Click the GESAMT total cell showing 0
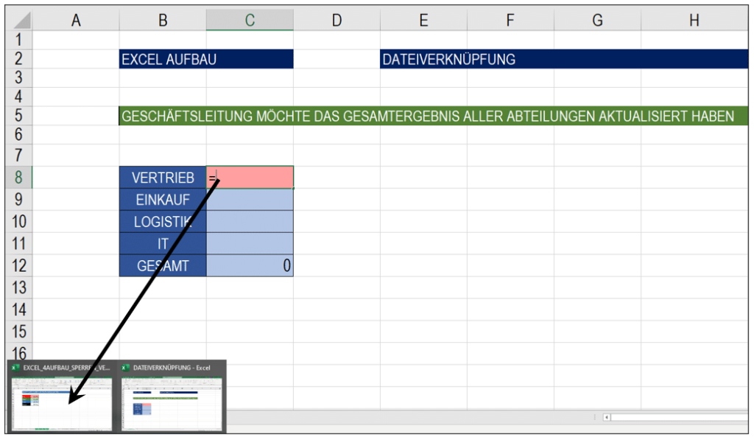 point(250,265)
